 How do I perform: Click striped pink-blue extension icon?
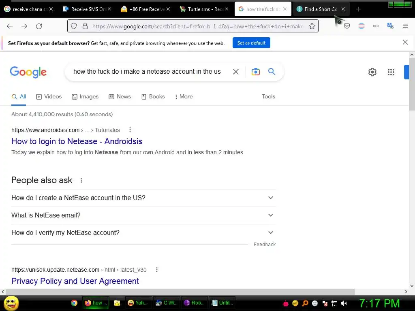click(362, 26)
